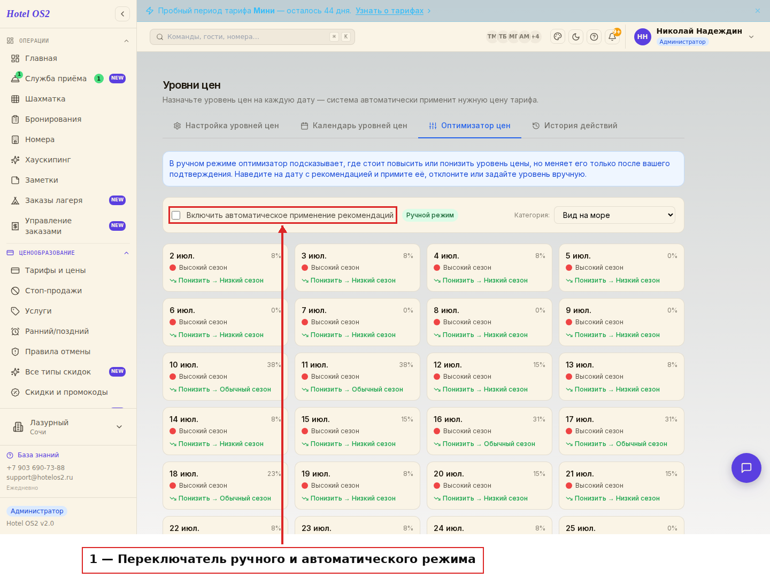The width and height of the screenshot is (770, 586).
Task: Open the 21 июл. date card
Action: coord(621,486)
